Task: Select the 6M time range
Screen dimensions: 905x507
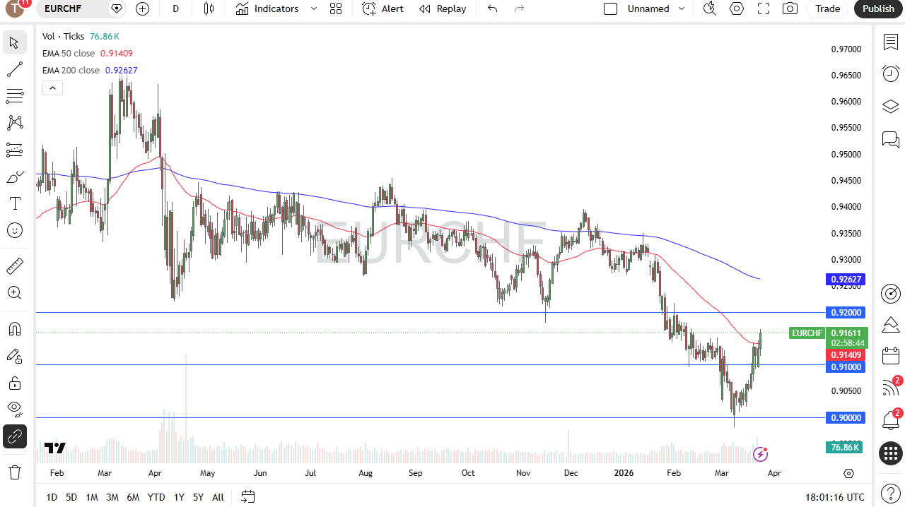Action: coord(133,497)
